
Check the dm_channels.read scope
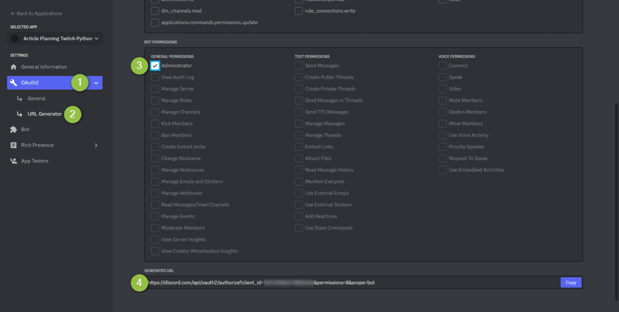155,11
